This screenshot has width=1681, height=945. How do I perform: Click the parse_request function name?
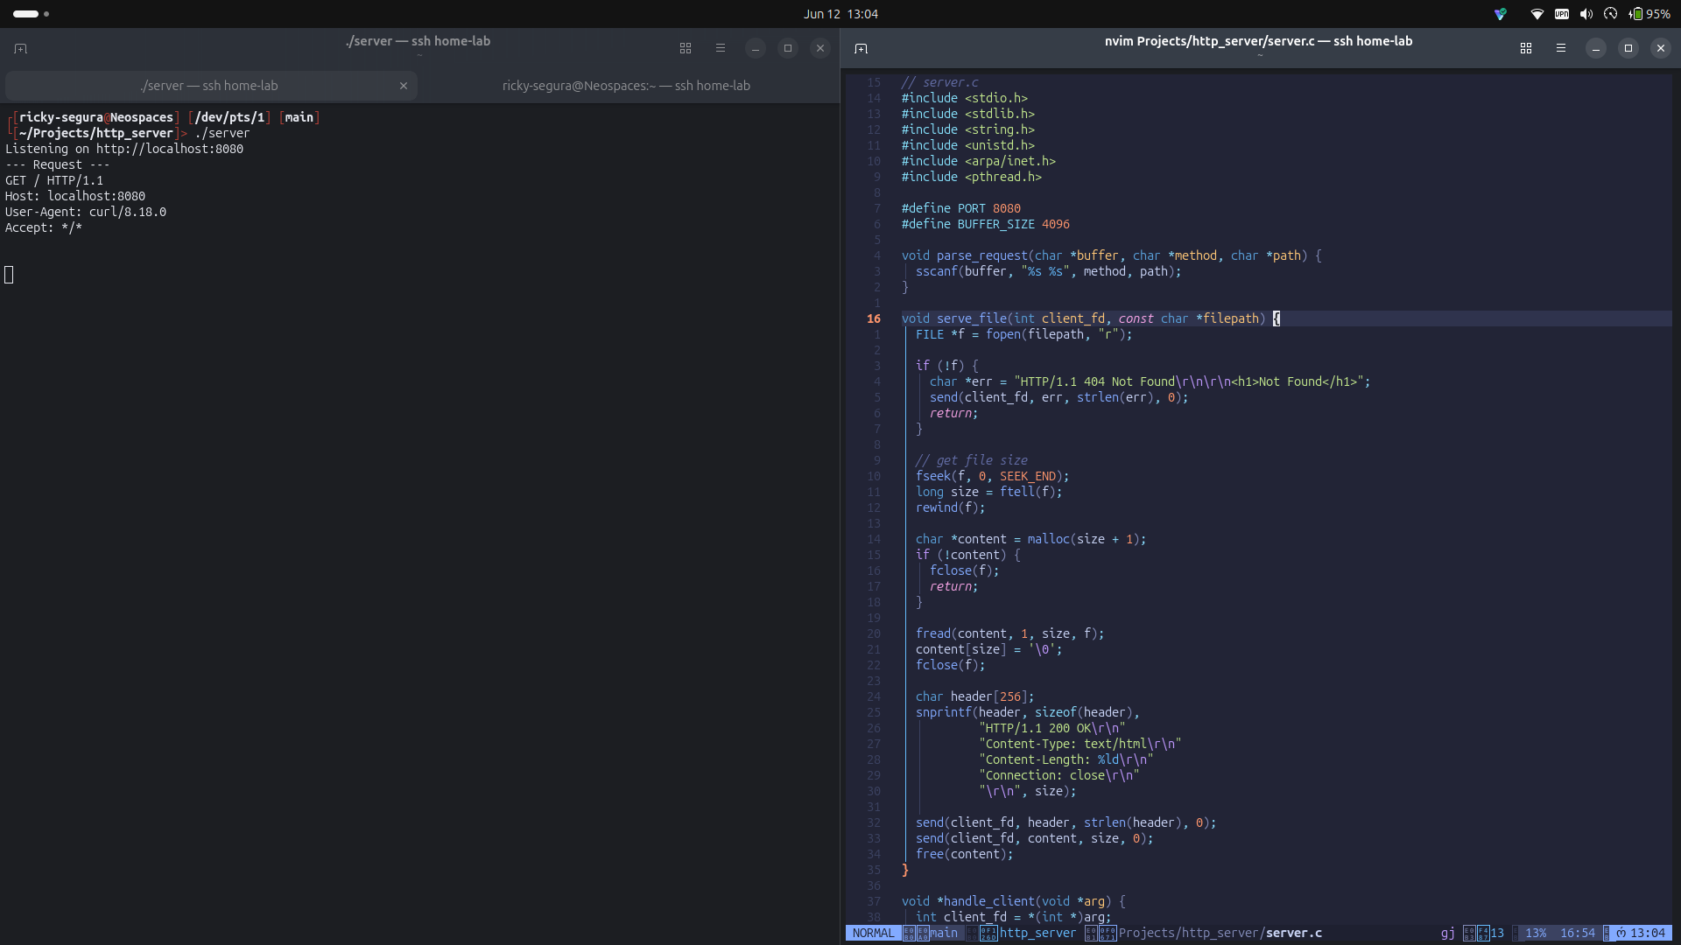click(x=982, y=255)
